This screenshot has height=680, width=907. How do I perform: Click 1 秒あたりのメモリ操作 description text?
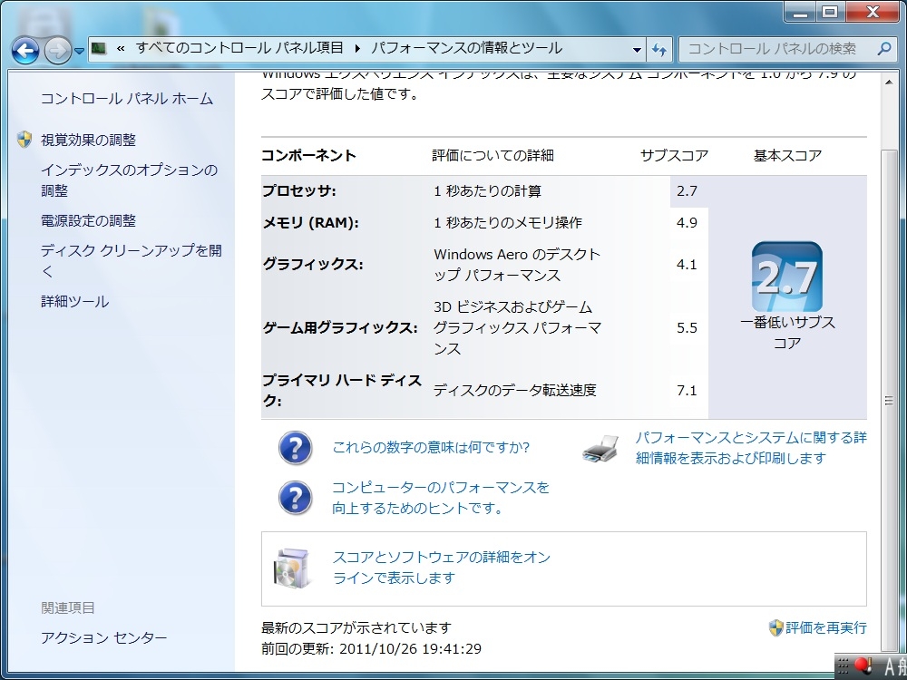tap(508, 223)
